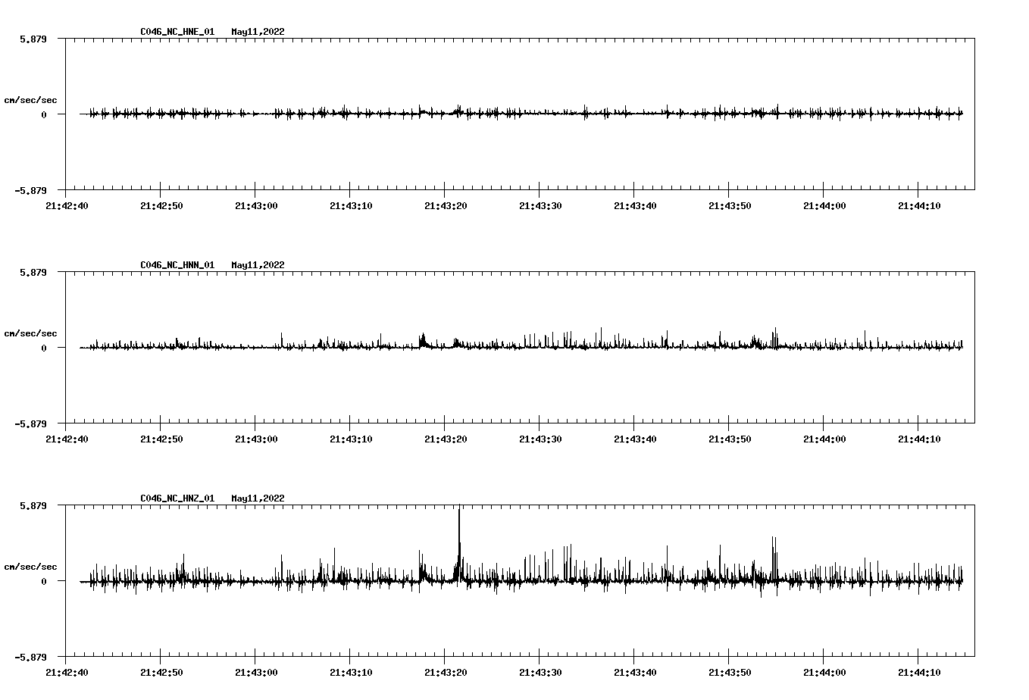Select the 21:43:30 time label on the HNN chart
Screen dimensions: 1029x700
pyautogui.click(x=540, y=439)
